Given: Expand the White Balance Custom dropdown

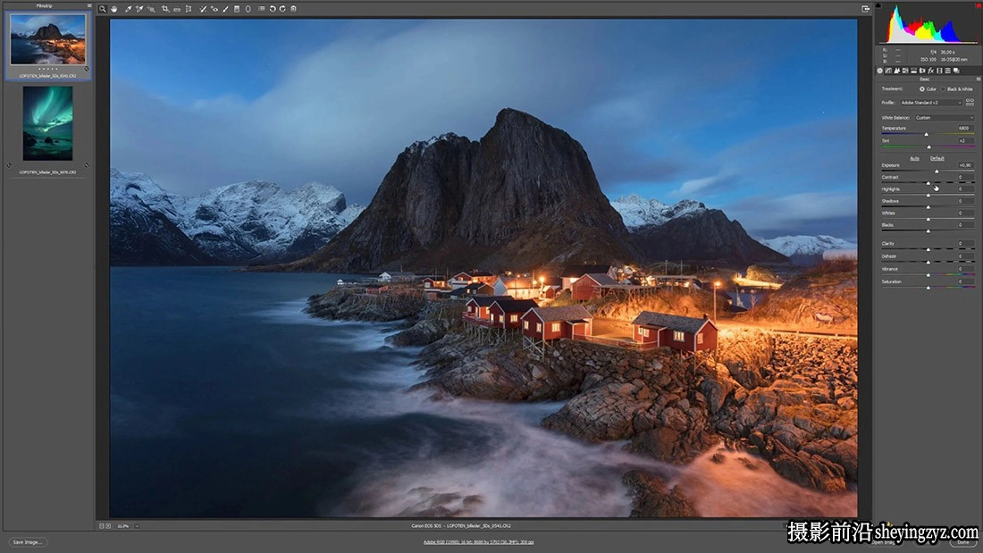Looking at the screenshot, I should (945, 117).
